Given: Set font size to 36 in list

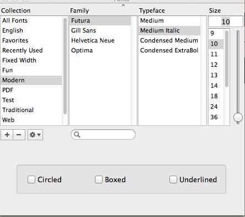Looking at the screenshot, I should 216,117.
